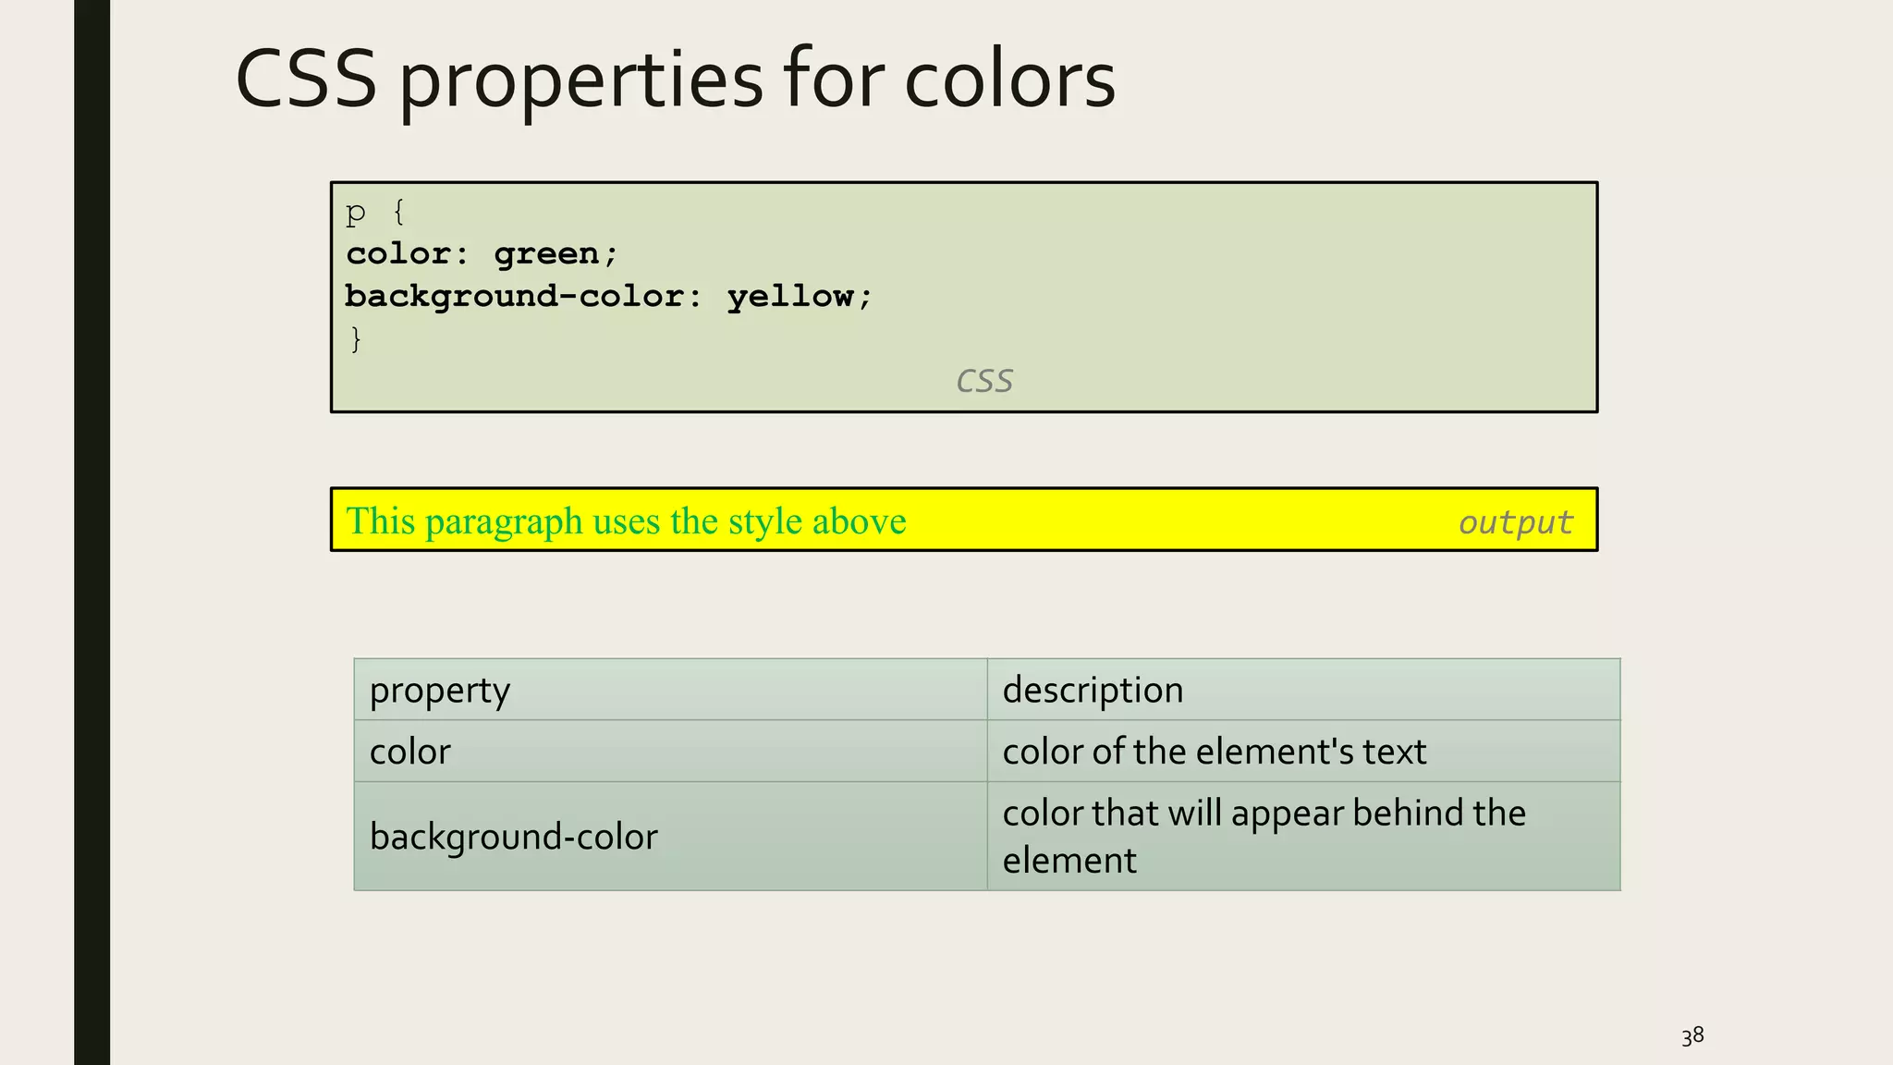Viewport: 1893px width, 1065px height.
Task: Click 'background-color:' in the code block
Action: pyautogui.click(x=523, y=297)
